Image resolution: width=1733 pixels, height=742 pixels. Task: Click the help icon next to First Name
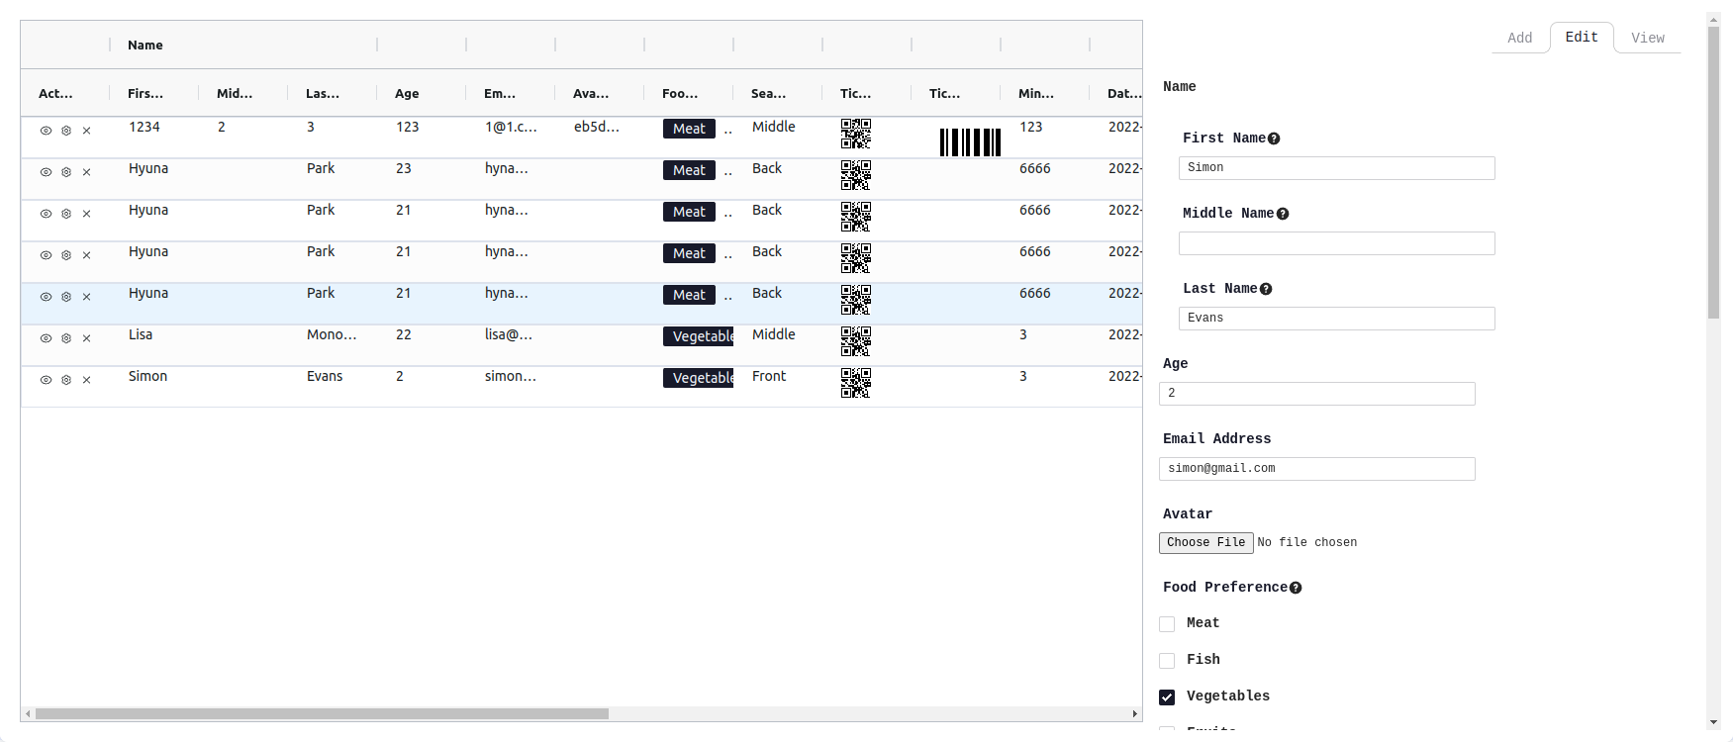[1274, 139]
